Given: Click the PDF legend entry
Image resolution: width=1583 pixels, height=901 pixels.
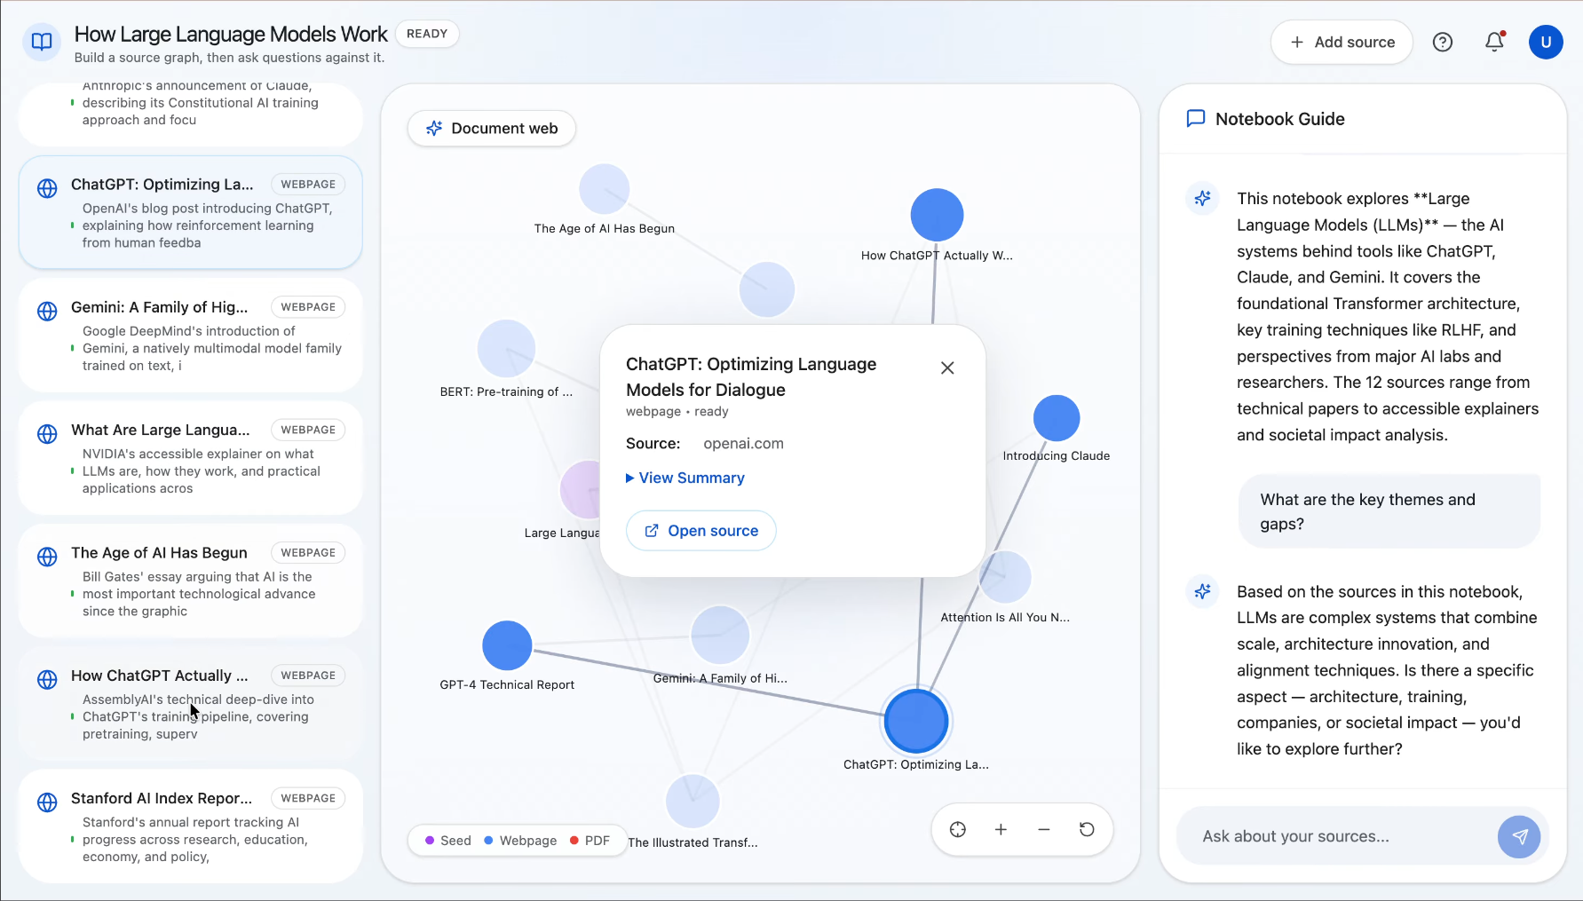Looking at the screenshot, I should point(590,841).
